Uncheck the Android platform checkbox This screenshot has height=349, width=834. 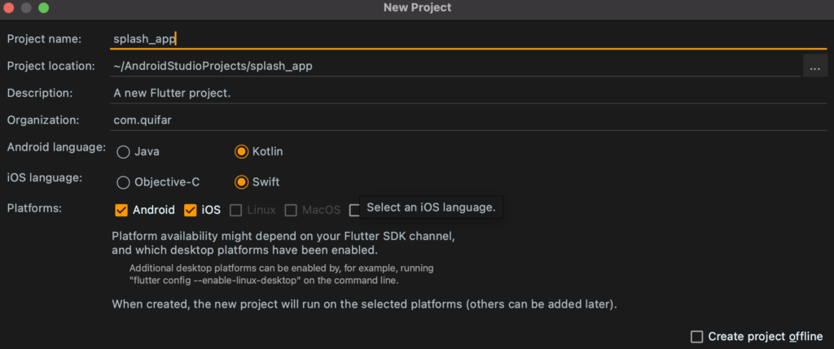pos(121,211)
